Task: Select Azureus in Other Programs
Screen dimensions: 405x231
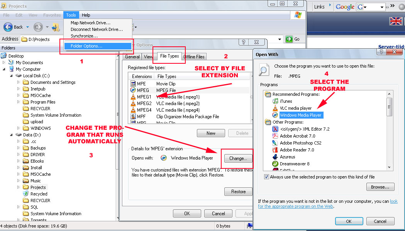Action: (x=288, y=157)
